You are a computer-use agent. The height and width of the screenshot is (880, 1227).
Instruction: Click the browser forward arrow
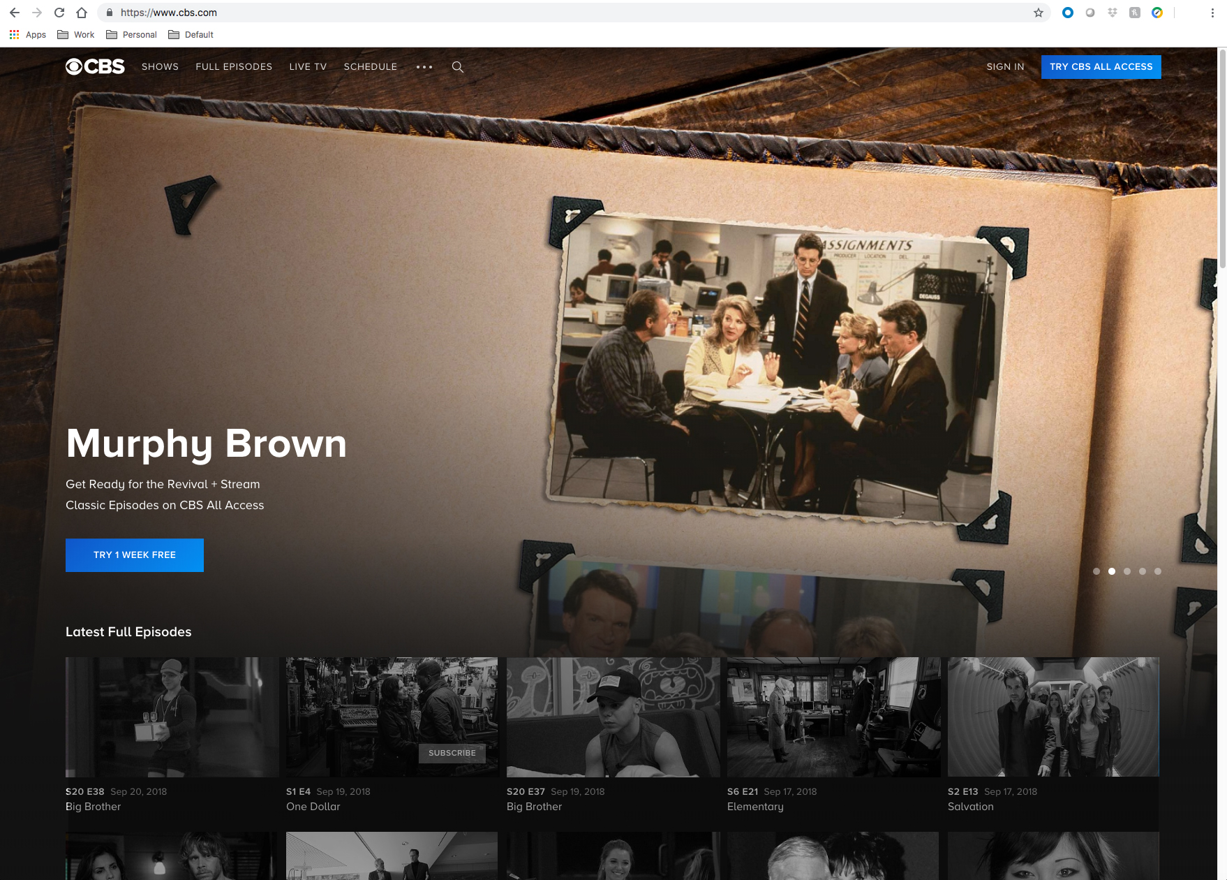point(37,13)
